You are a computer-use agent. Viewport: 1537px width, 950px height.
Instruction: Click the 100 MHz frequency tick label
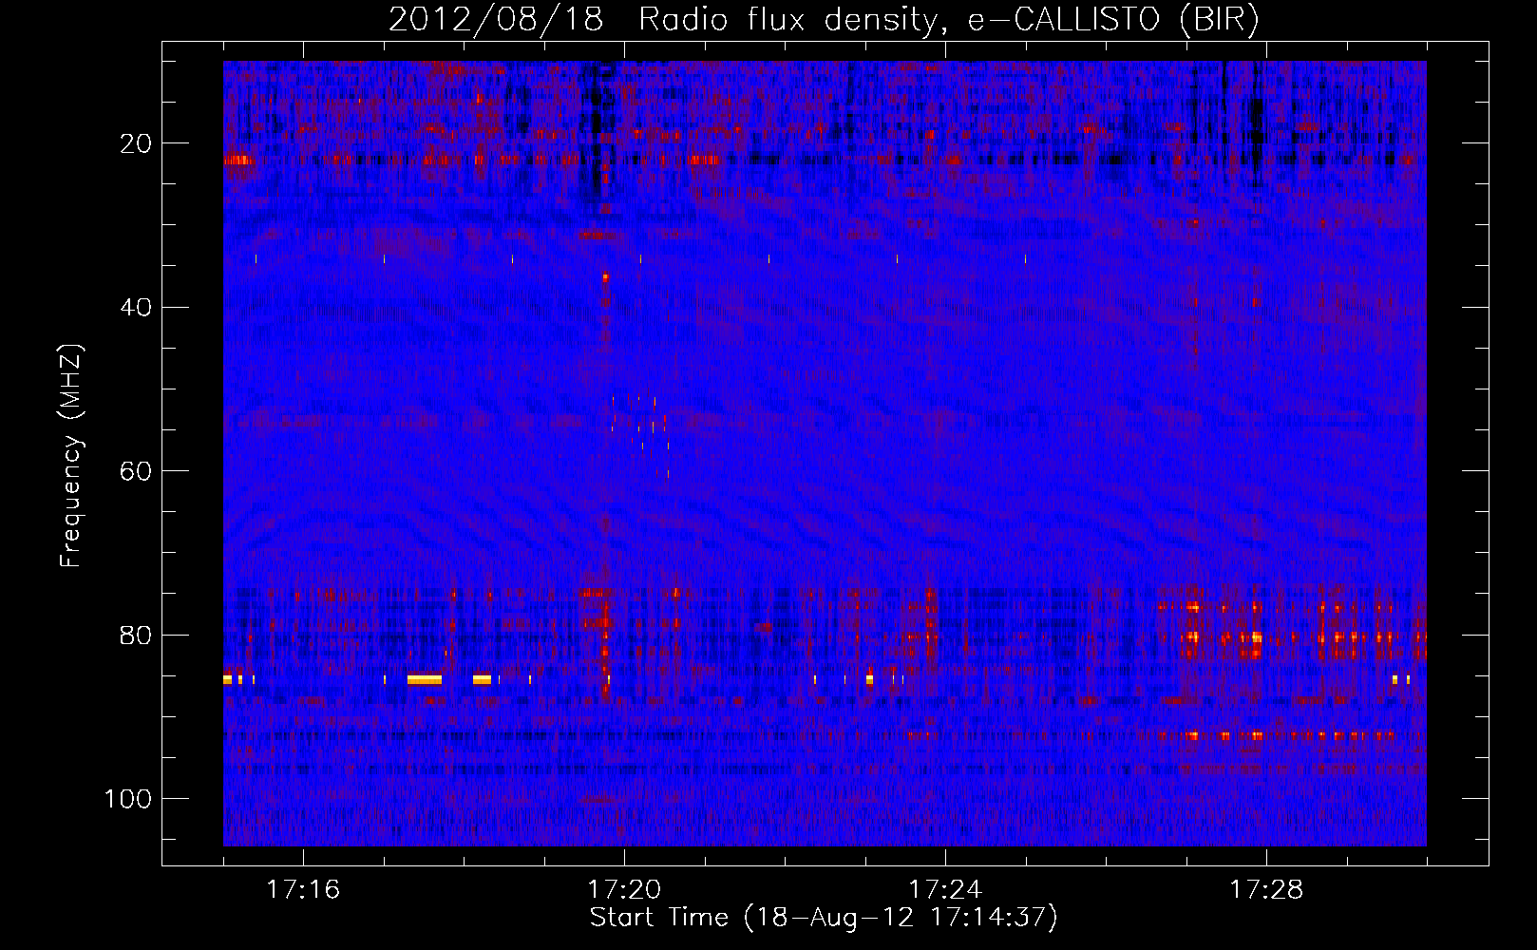pyautogui.click(x=128, y=799)
